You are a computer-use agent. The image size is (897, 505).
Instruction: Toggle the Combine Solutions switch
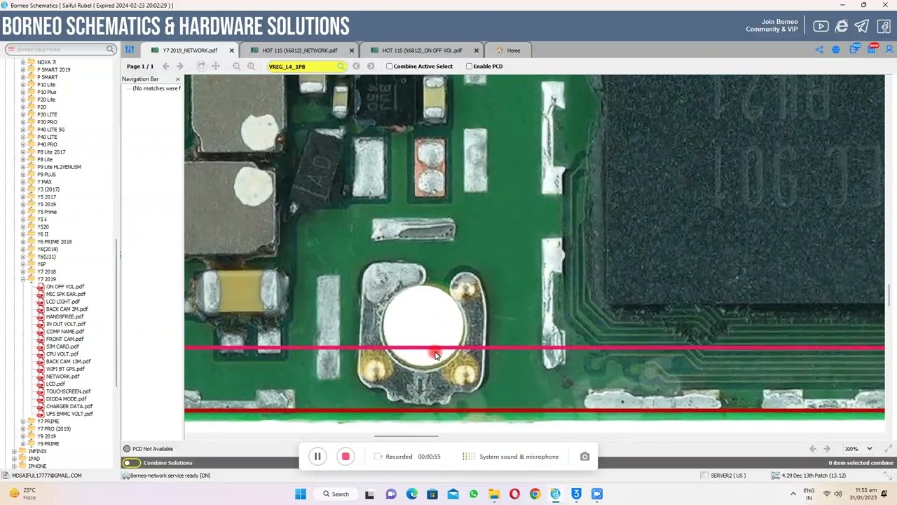coord(131,463)
